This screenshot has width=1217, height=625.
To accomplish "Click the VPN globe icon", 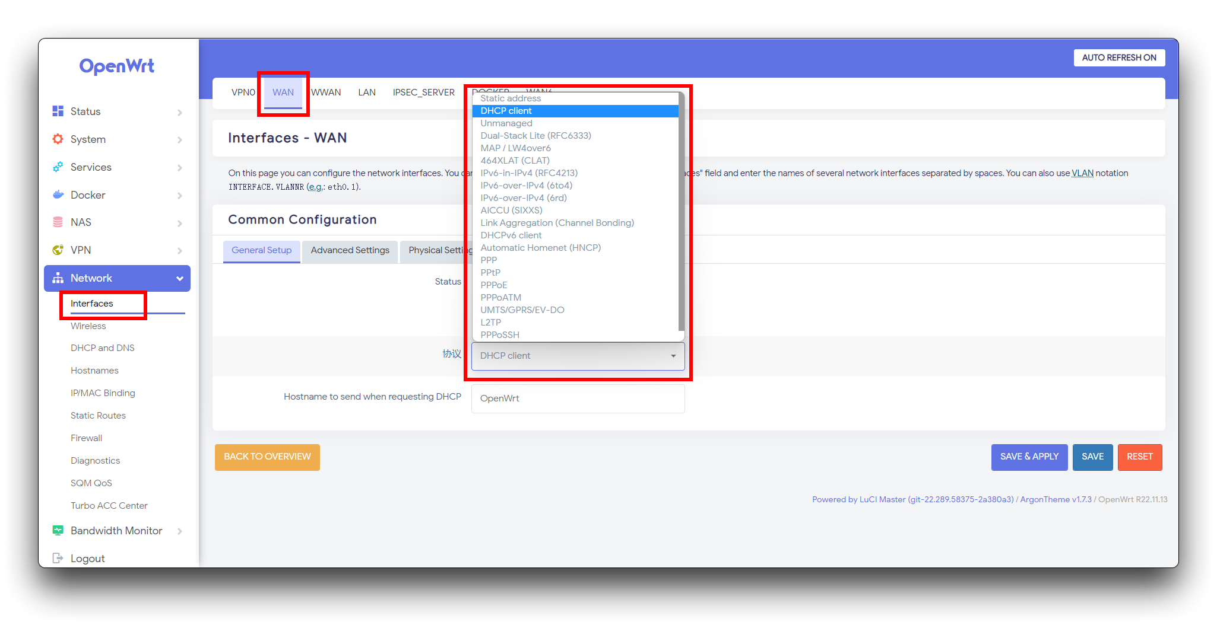I will click(x=58, y=250).
